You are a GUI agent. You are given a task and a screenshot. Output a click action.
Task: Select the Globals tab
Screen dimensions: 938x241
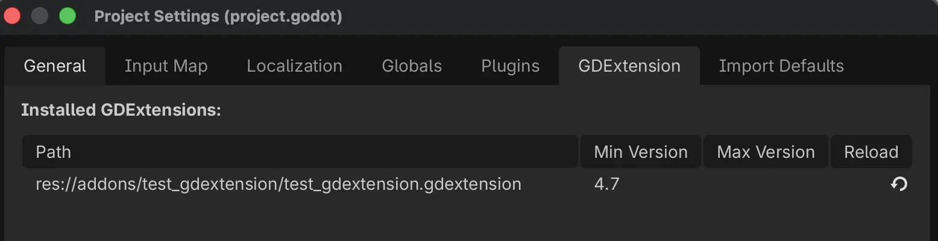[x=412, y=66]
